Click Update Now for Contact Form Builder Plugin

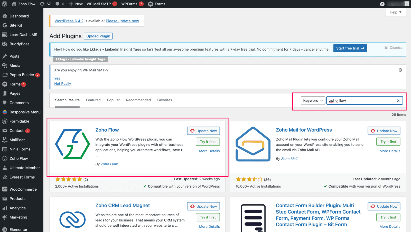[384, 206]
